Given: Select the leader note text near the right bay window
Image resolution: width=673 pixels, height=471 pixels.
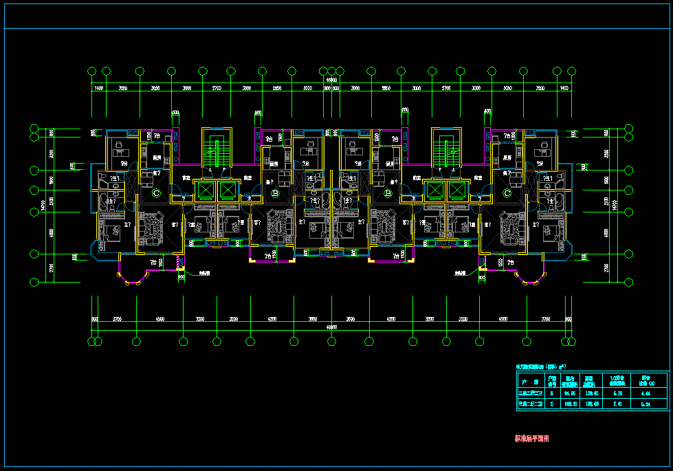Looking at the screenshot, I should (x=459, y=274).
